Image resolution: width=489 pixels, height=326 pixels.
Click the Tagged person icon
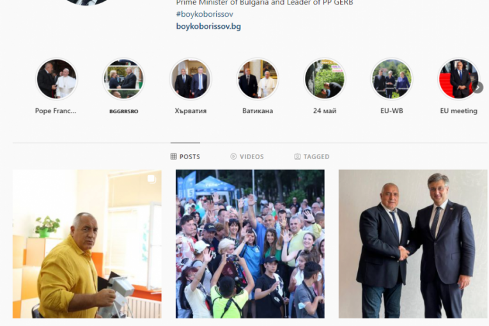[297, 157]
